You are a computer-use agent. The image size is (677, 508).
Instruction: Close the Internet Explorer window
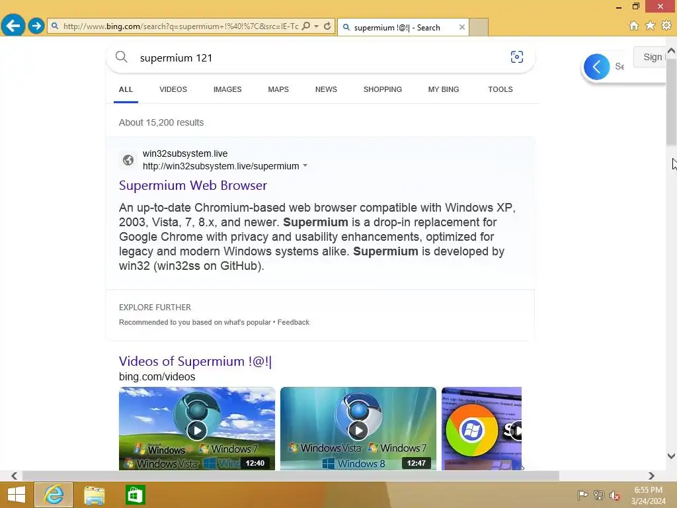[x=660, y=6]
